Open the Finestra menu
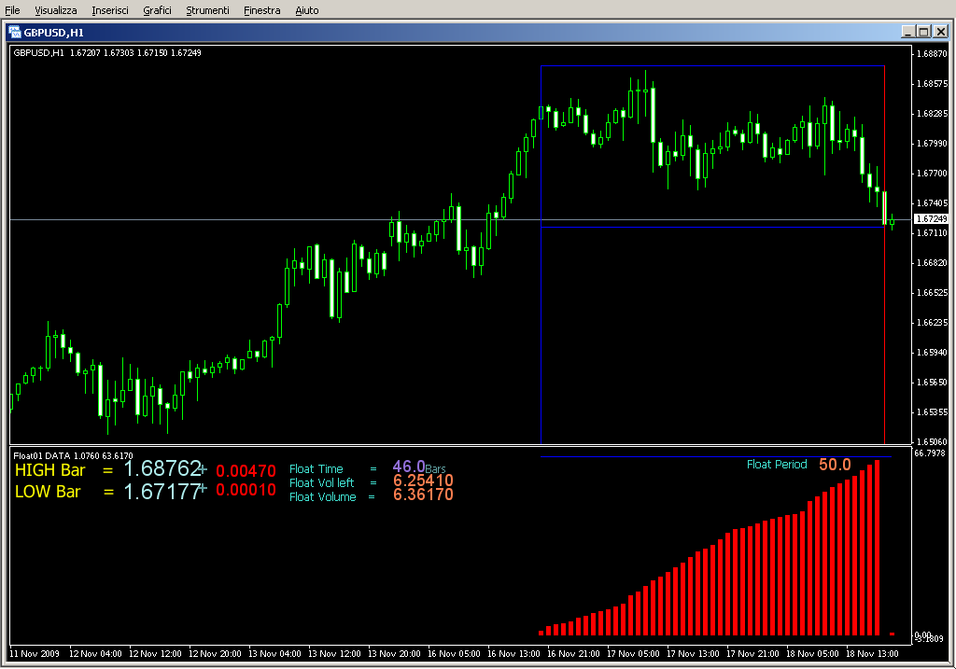This screenshot has height=669, width=956. click(x=261, y=10)
